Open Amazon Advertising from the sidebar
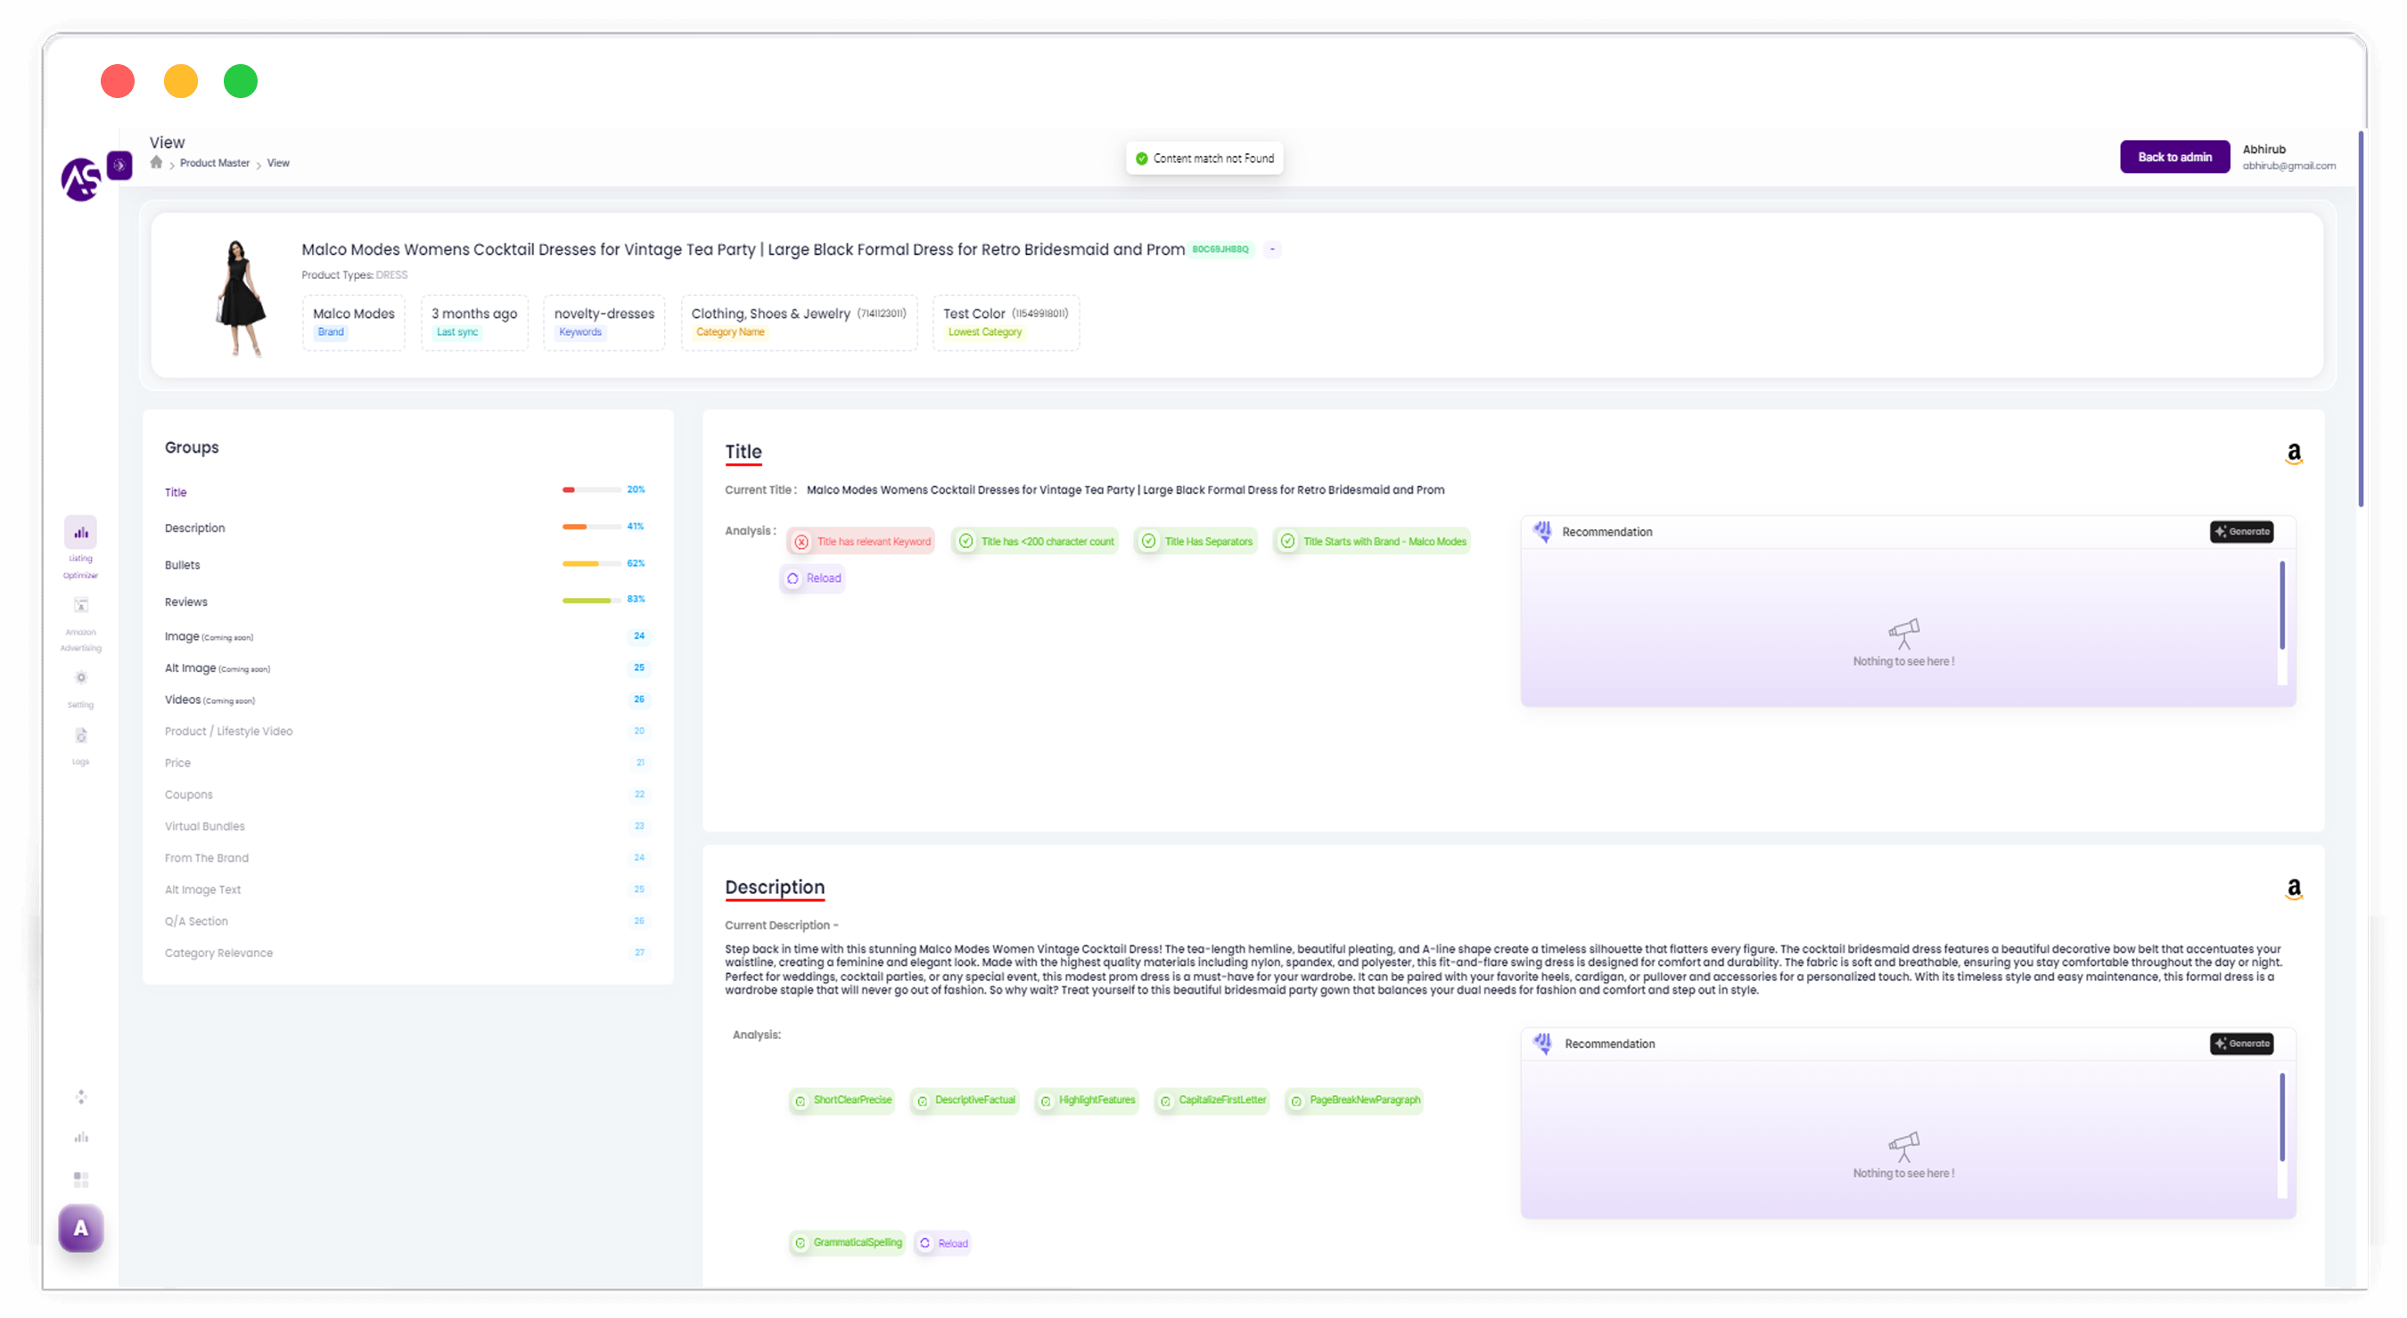 click(x=80, y=605)
